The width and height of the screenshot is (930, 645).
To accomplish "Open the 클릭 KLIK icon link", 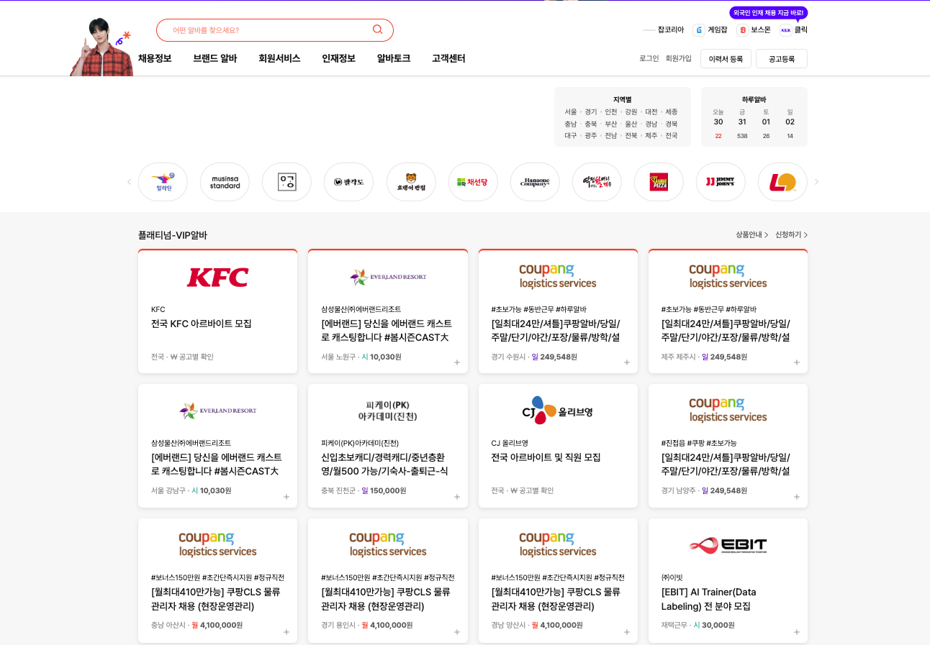I will 794,29.
